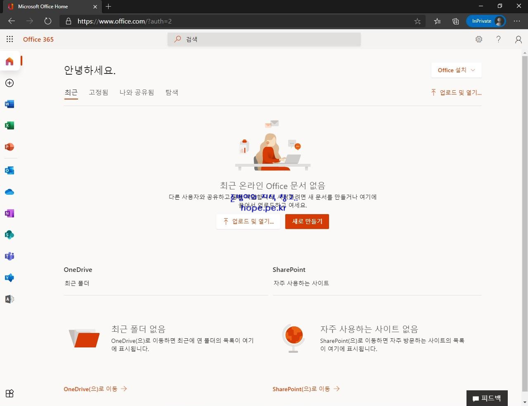Open the app launcher waffle icon

pos(10,39)
